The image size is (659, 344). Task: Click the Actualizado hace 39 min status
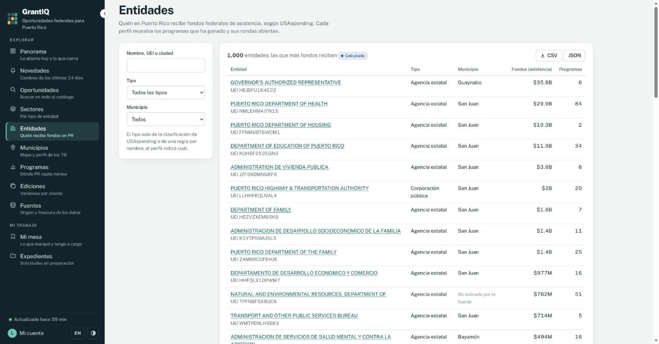38,319
